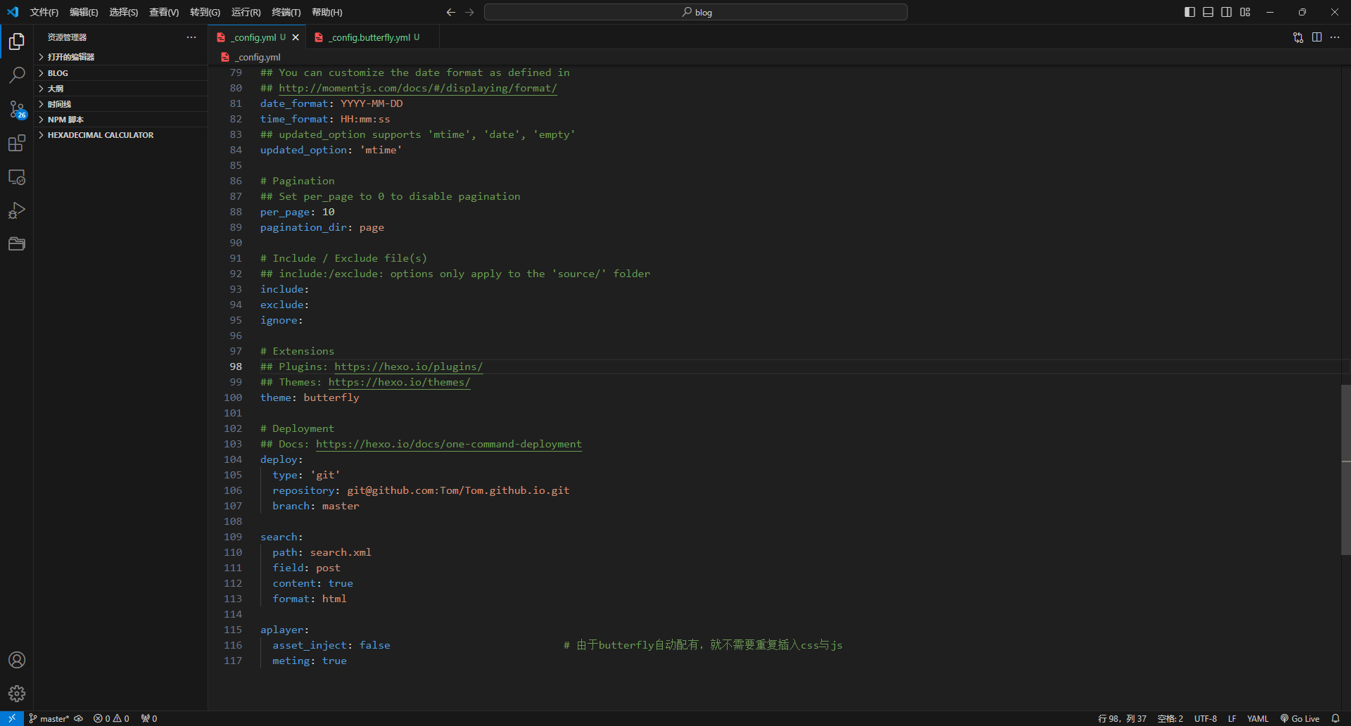Screen dimensions: 1351x726
Task: Expand the HEXADECIMAL CALCULATOR section
Action: pos(121,135)
